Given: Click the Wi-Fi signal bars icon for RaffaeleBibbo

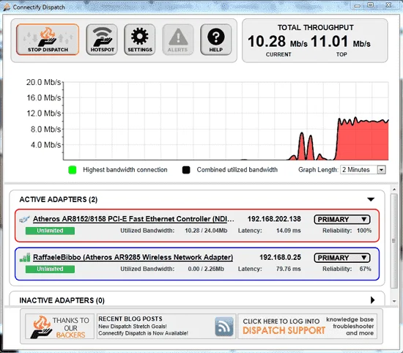Looking at the screenshot, I should click(25, 258).
